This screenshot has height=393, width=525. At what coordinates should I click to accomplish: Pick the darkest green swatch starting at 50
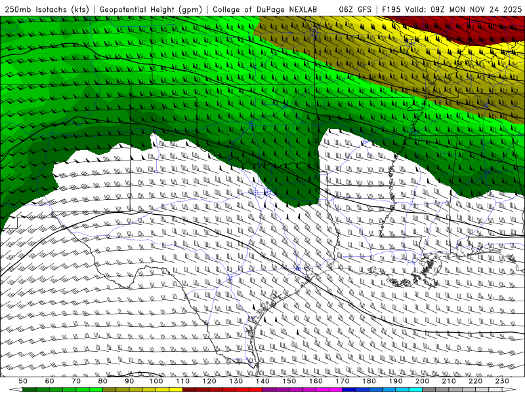pos(30,389)
